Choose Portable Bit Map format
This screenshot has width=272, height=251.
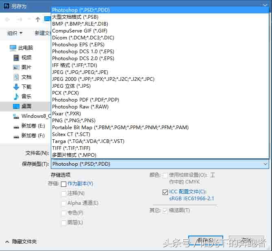pyautogui.click(x=160, y=128)
